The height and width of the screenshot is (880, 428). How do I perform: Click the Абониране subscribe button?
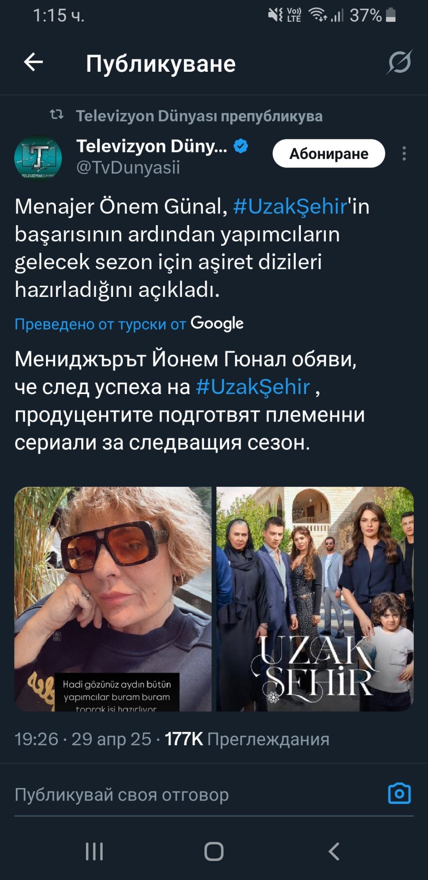coord(329,153)
